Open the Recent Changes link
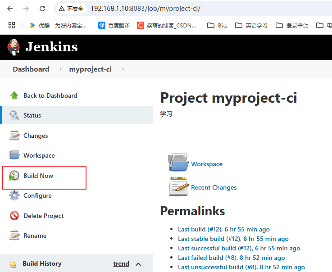Image resolution: width=332 pixels, height=272 pixels. coord(214,187)
